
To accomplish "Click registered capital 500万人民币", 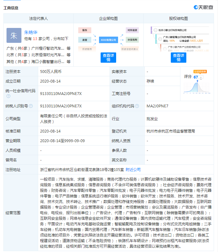I will [x=51, y=71].
